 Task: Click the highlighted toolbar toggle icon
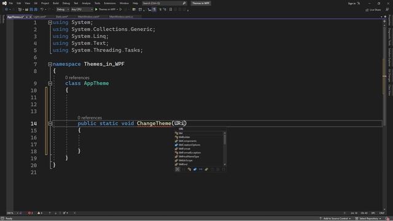(154, 10)
